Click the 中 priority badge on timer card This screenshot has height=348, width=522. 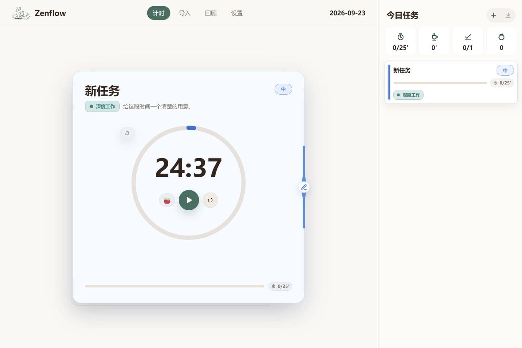pyautogui.click(x=283, y=89)
